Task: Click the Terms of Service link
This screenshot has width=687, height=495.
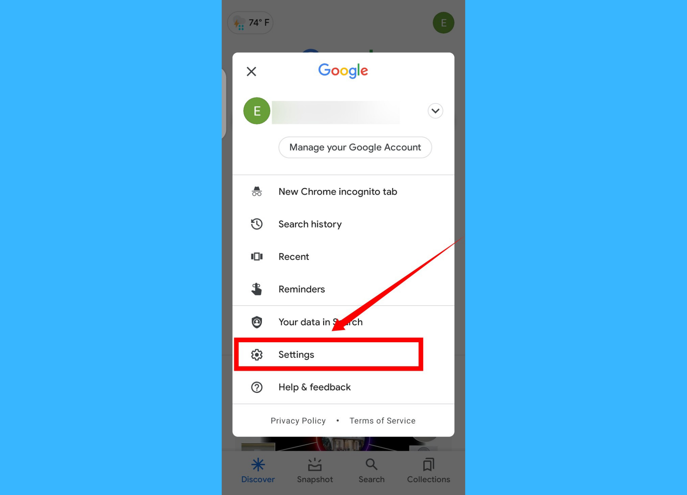Action: coord(383,421)
